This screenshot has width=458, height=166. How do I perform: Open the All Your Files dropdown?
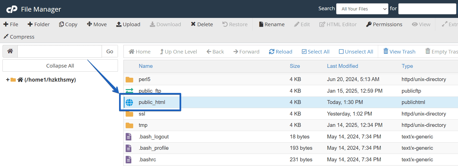[362, 9]
